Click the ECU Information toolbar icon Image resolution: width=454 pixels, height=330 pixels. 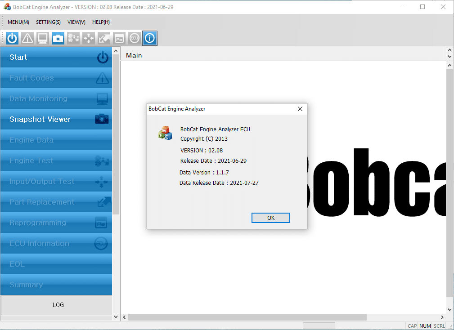click(135, 39)
